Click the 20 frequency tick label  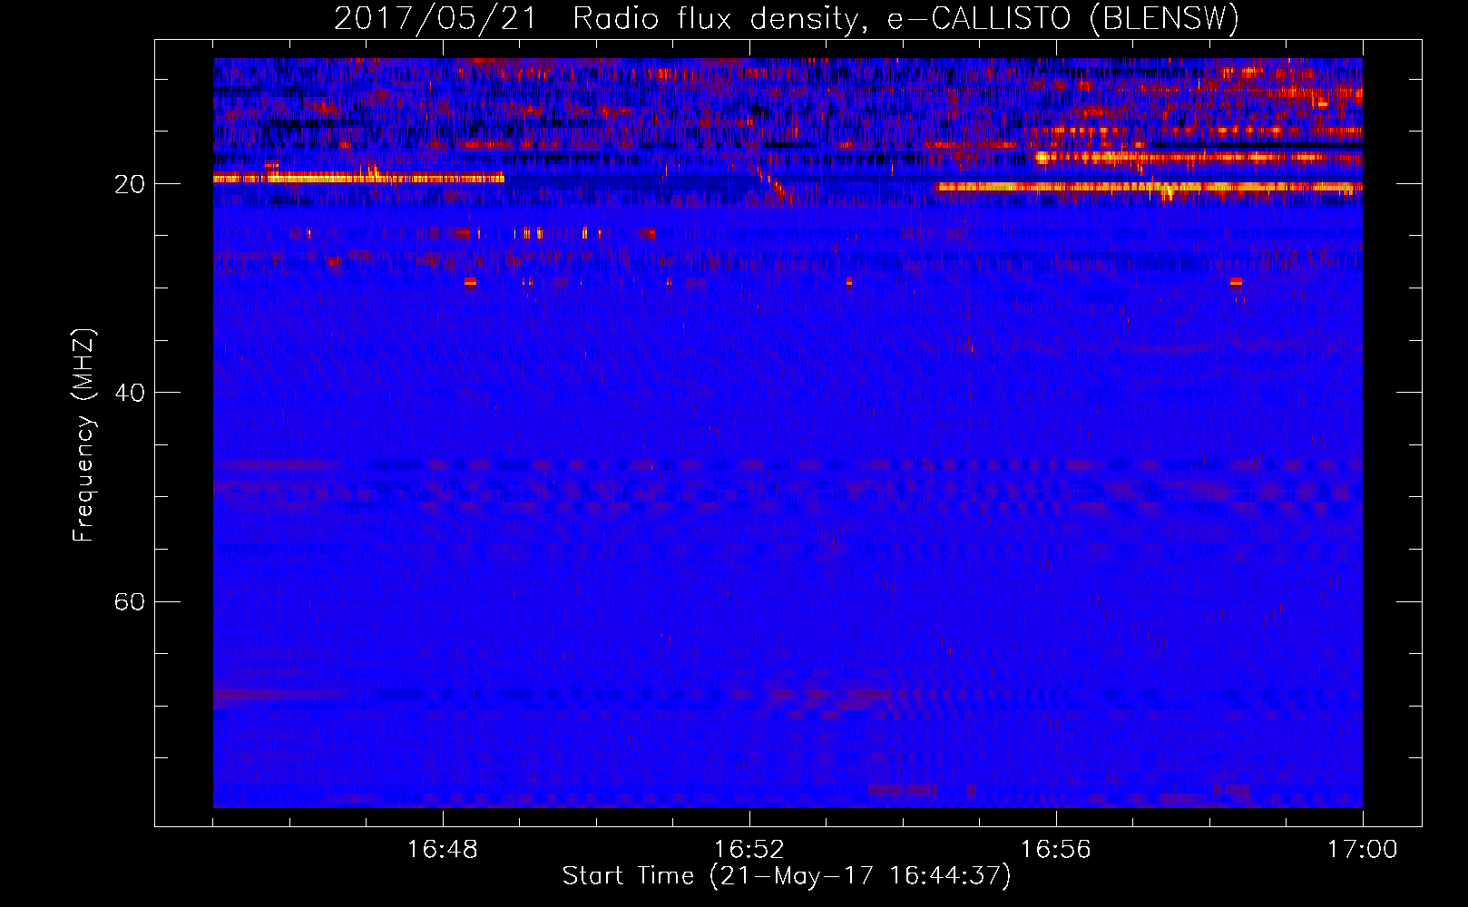pos(130,184)
